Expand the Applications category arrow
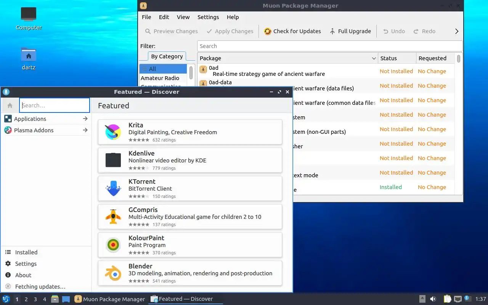 (x=85, y=119)
